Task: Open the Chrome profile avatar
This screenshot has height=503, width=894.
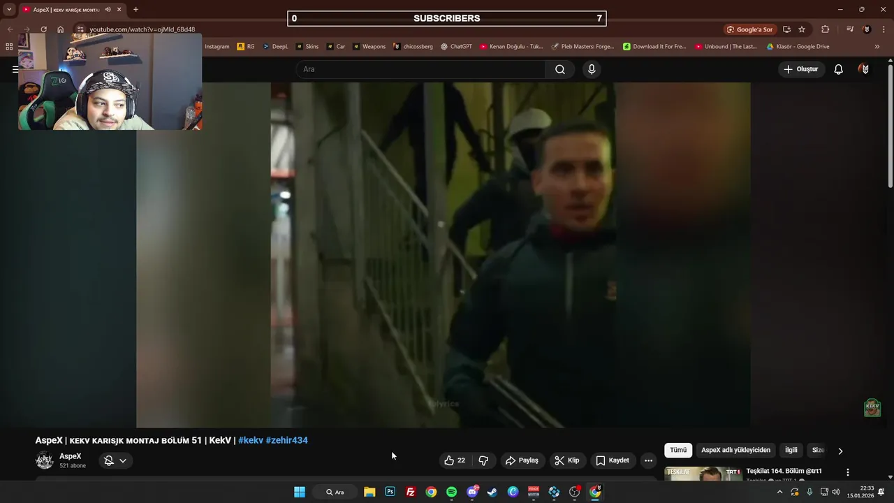Action: [x=867, y=29]
